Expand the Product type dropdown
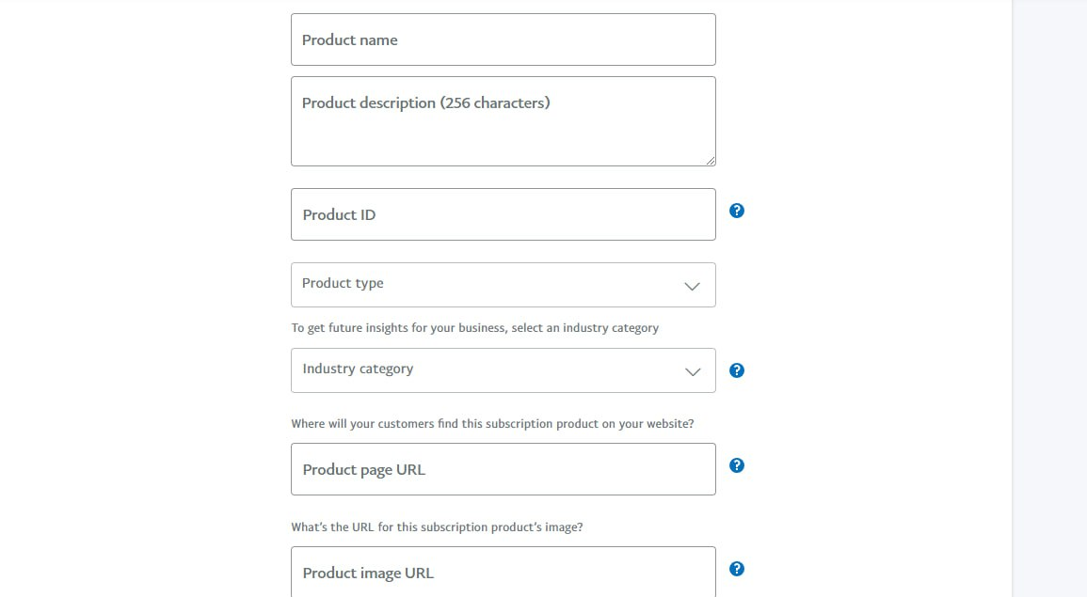Viewport: 1087px width, 597px height. [503, 285]
